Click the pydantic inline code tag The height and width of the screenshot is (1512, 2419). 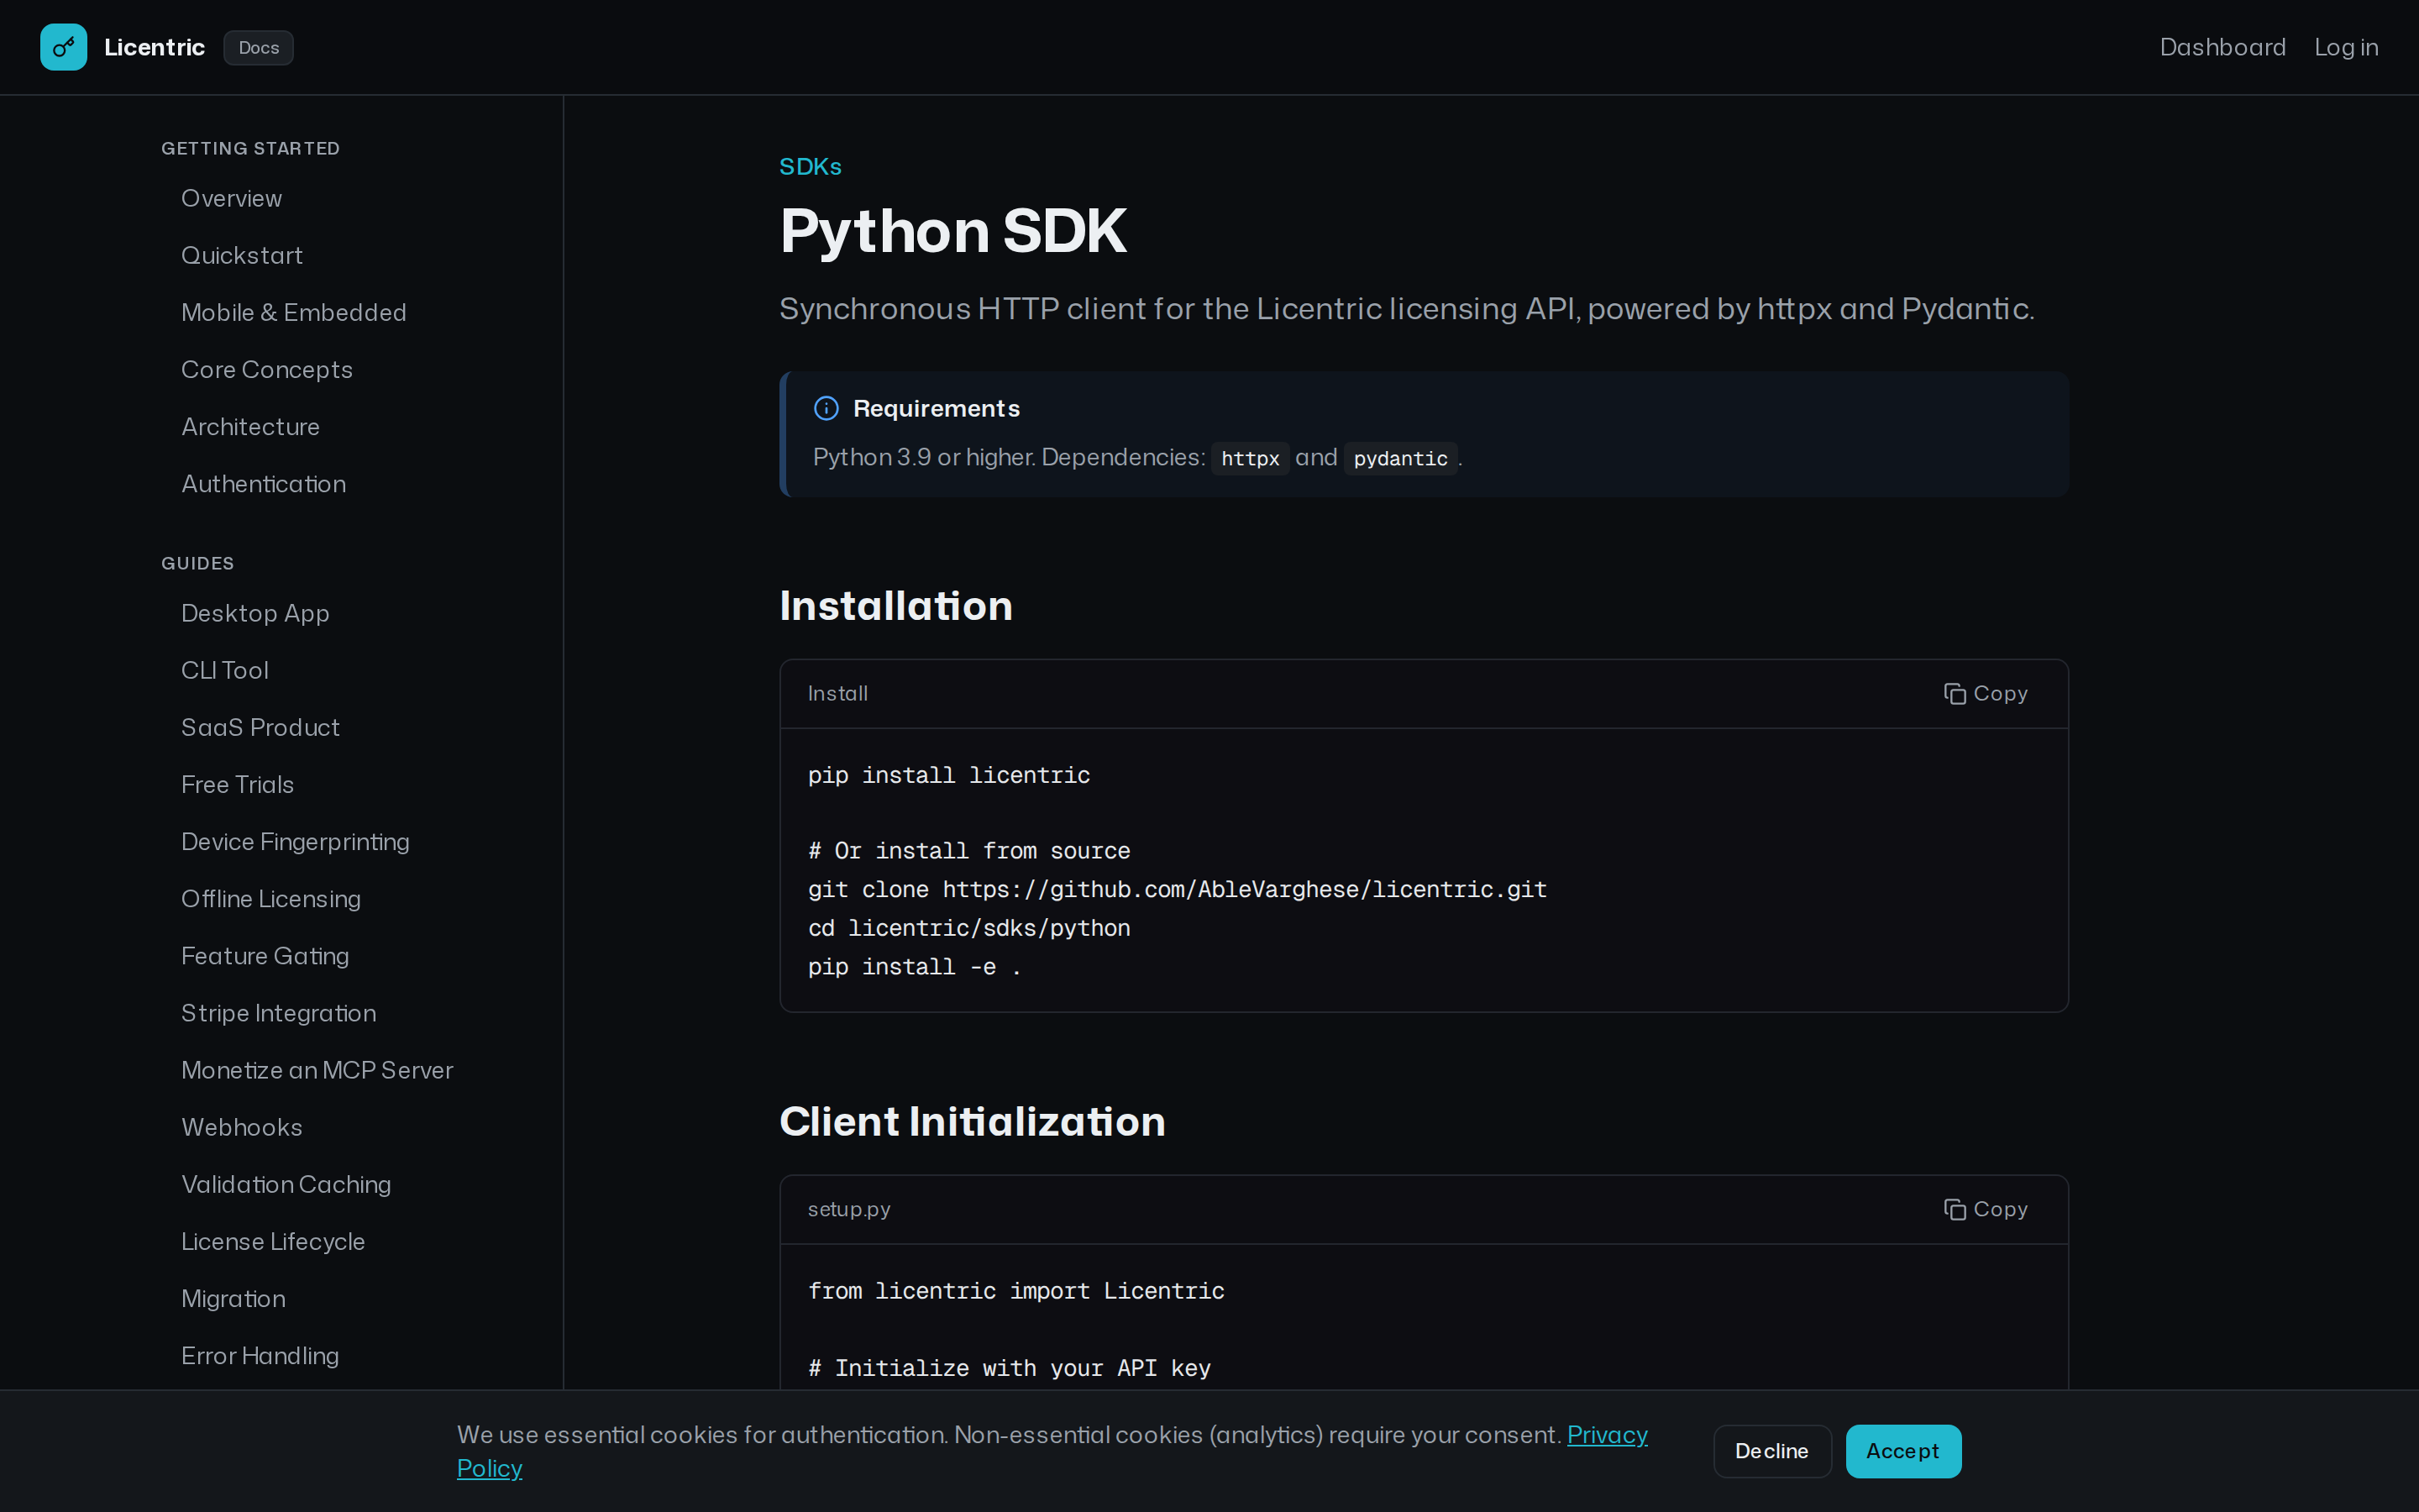[x=1399, y=458]
